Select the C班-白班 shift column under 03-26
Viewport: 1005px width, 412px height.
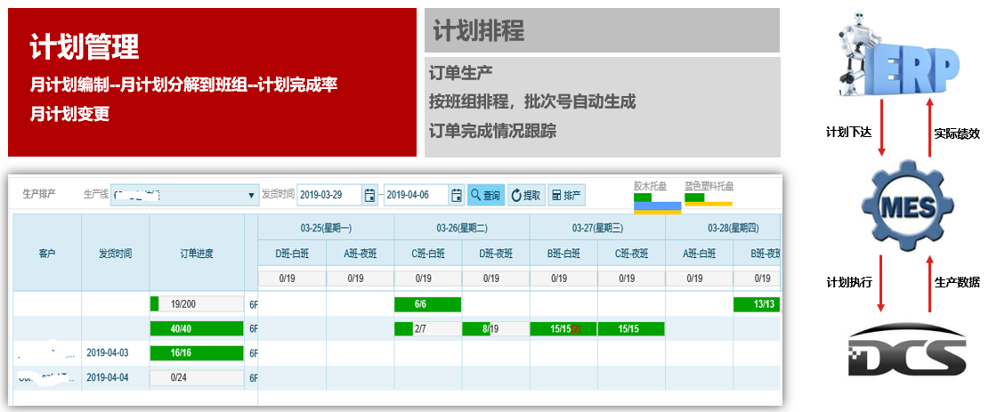(427, 254)
